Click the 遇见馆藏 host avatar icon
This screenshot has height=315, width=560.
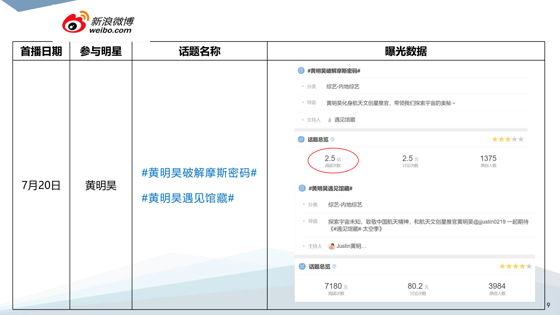pos(330,120)
